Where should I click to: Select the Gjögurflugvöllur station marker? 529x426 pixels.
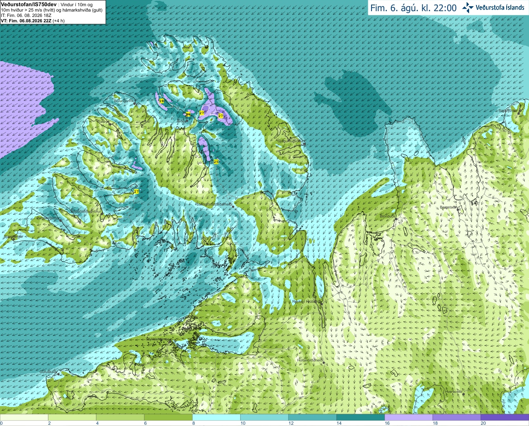pyautogui.click(x=304, y=144)
